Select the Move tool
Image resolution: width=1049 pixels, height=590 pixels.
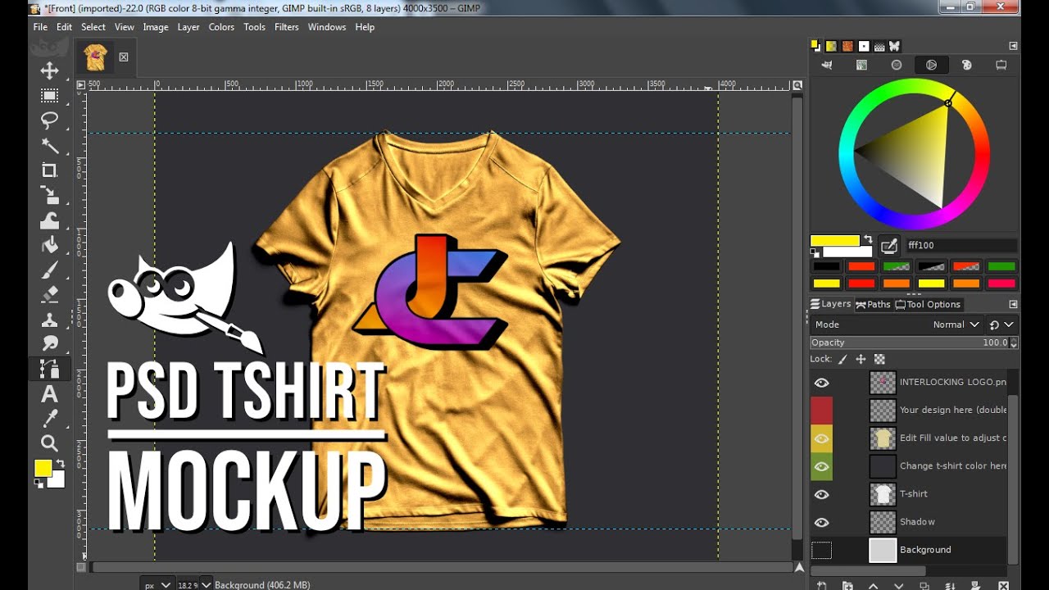point(50,70)
